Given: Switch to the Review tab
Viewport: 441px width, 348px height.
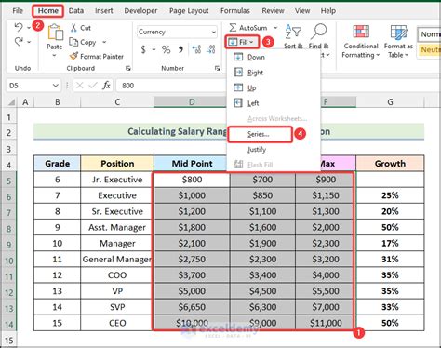Looking at the screenshot, I should click(x=273, y=11).
